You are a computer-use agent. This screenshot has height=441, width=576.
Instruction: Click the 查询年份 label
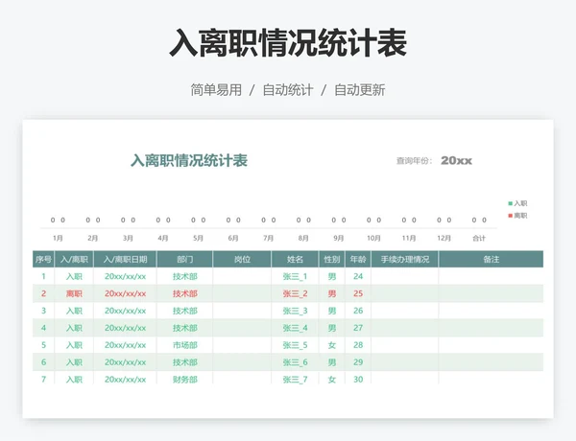(414, 161)
